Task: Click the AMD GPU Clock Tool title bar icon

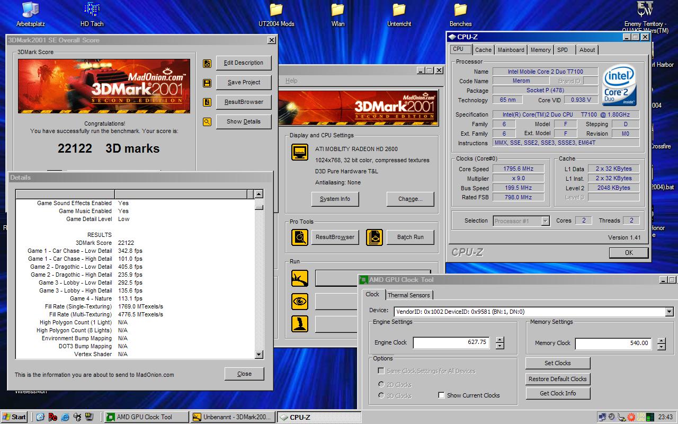Action: 363,280
